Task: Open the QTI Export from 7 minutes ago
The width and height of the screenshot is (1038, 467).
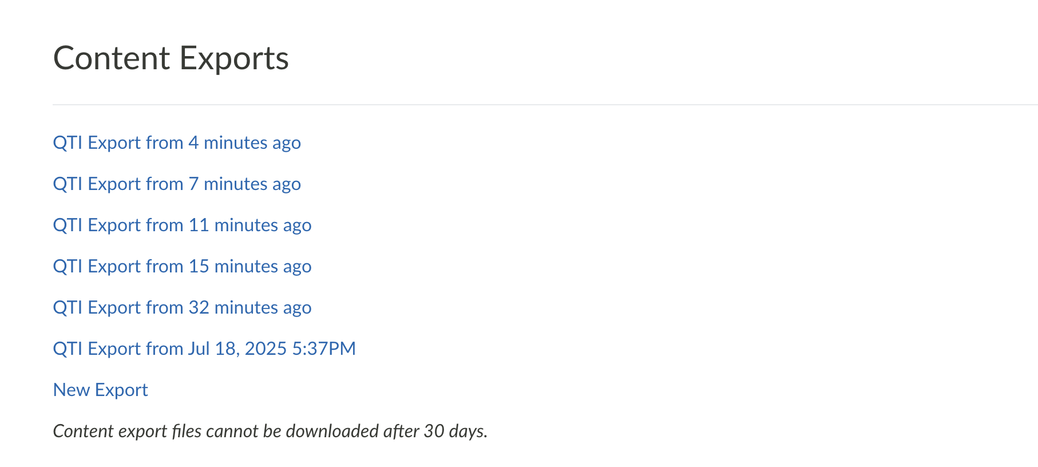Action: [x=177, y=184]
